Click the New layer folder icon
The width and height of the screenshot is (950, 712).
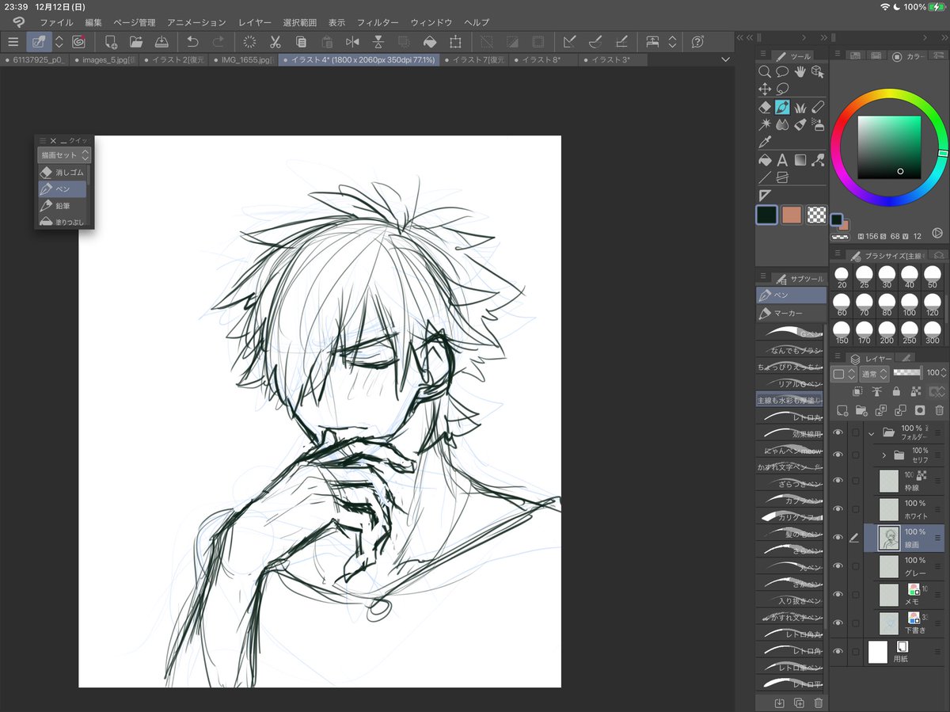(861, 410)
